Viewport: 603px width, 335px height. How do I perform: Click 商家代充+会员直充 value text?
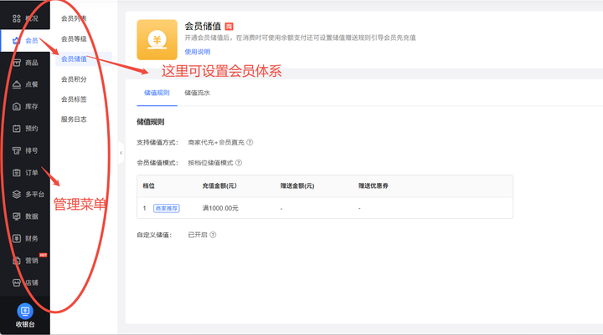pos(216,142)
